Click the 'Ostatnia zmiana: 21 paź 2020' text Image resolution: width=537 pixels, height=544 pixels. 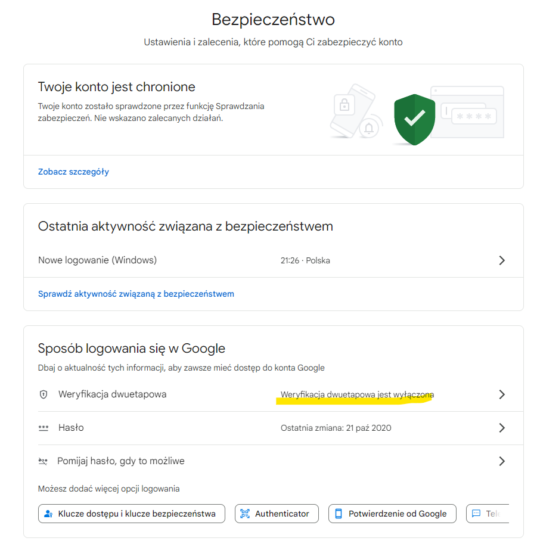336,428
